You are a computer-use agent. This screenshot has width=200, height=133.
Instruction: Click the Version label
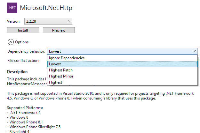click(x=14, y=21)
